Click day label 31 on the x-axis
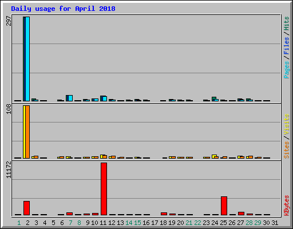 tap(275, 223)
